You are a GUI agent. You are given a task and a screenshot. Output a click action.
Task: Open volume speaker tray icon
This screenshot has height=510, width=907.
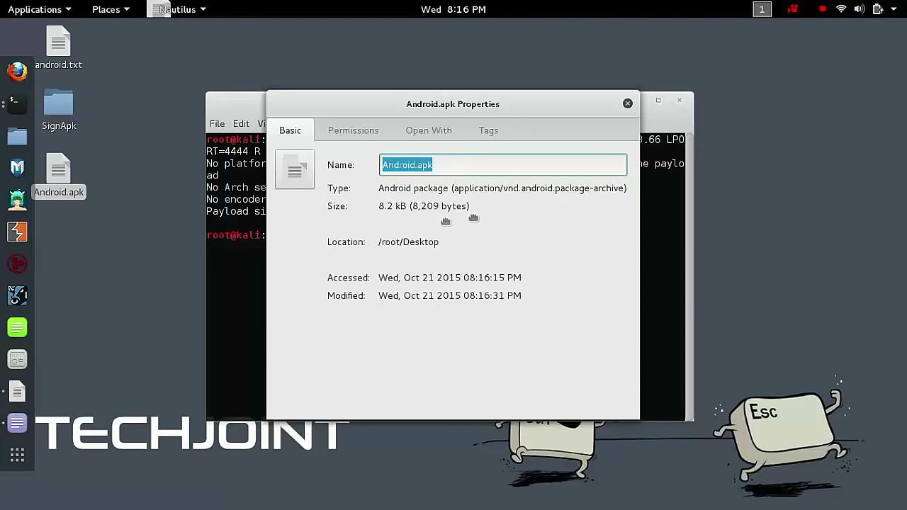pos(860,9)
